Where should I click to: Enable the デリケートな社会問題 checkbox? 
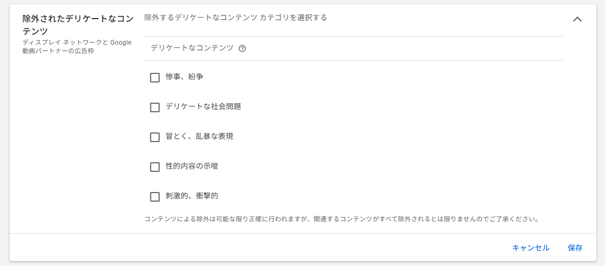pyautogui.click(x=155, y=107)
